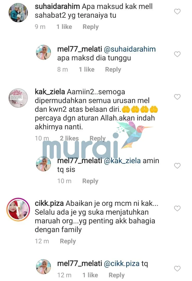
Task: Reply to cikk.piza's comment
Action: [68, 241]
